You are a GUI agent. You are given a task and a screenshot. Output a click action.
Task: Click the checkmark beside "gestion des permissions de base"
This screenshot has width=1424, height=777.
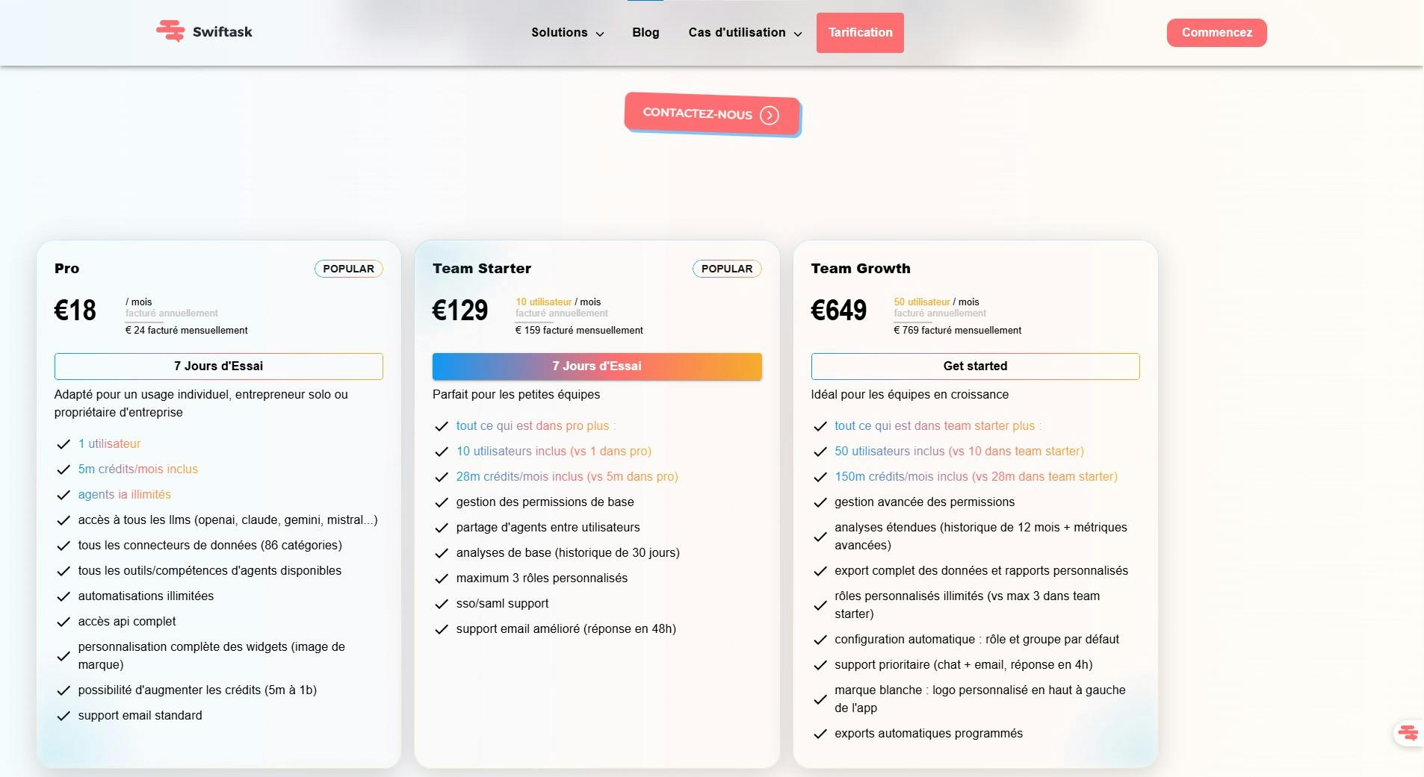click(x=441, y=502)
